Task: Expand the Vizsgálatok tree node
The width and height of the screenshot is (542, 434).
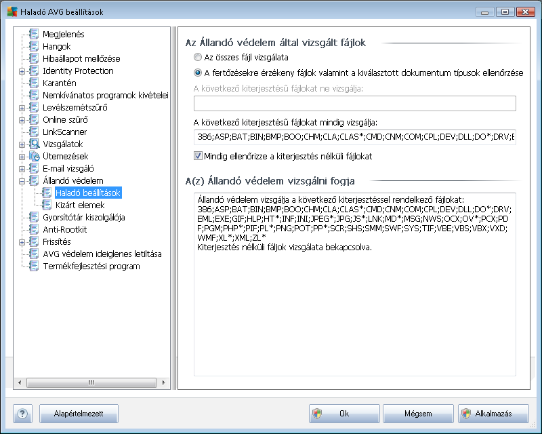Action: 22,144
